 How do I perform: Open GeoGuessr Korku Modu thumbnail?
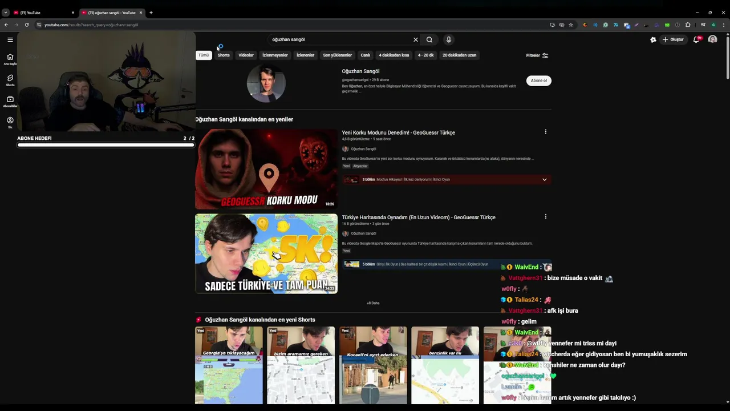pyautogui.click(x=266, y=169)
